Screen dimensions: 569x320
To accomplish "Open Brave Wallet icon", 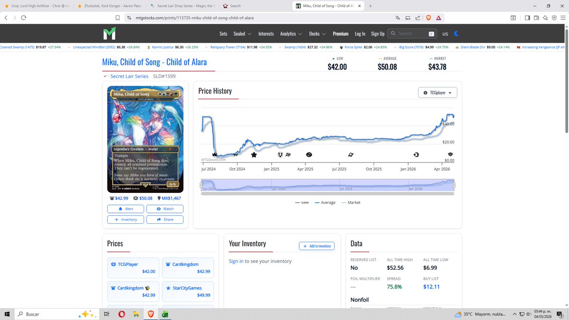I will 536,18.
